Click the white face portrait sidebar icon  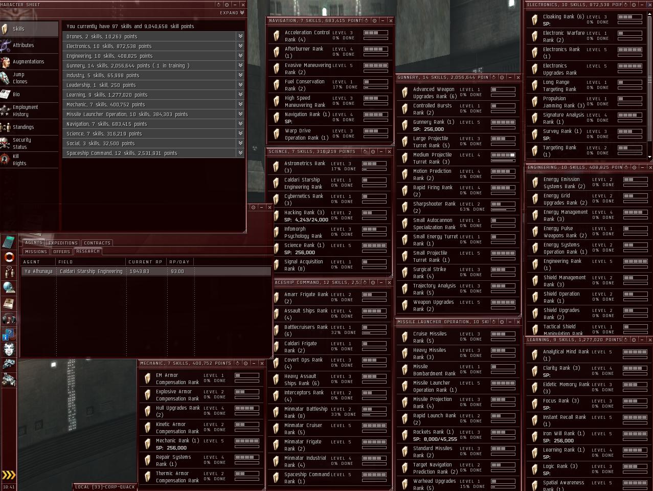(x=9, y=349)
